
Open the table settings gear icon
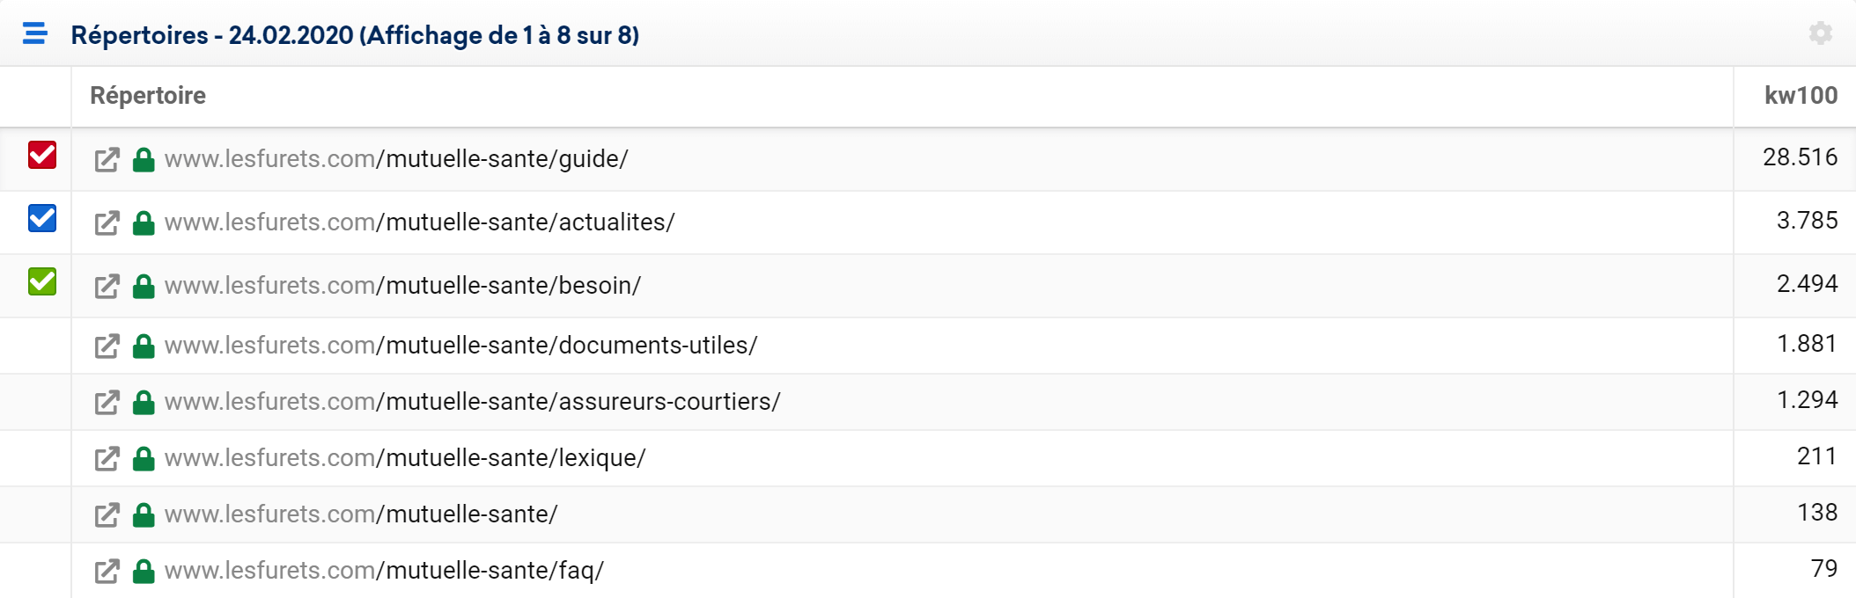pyautogui.click(x=1821, y=33)
